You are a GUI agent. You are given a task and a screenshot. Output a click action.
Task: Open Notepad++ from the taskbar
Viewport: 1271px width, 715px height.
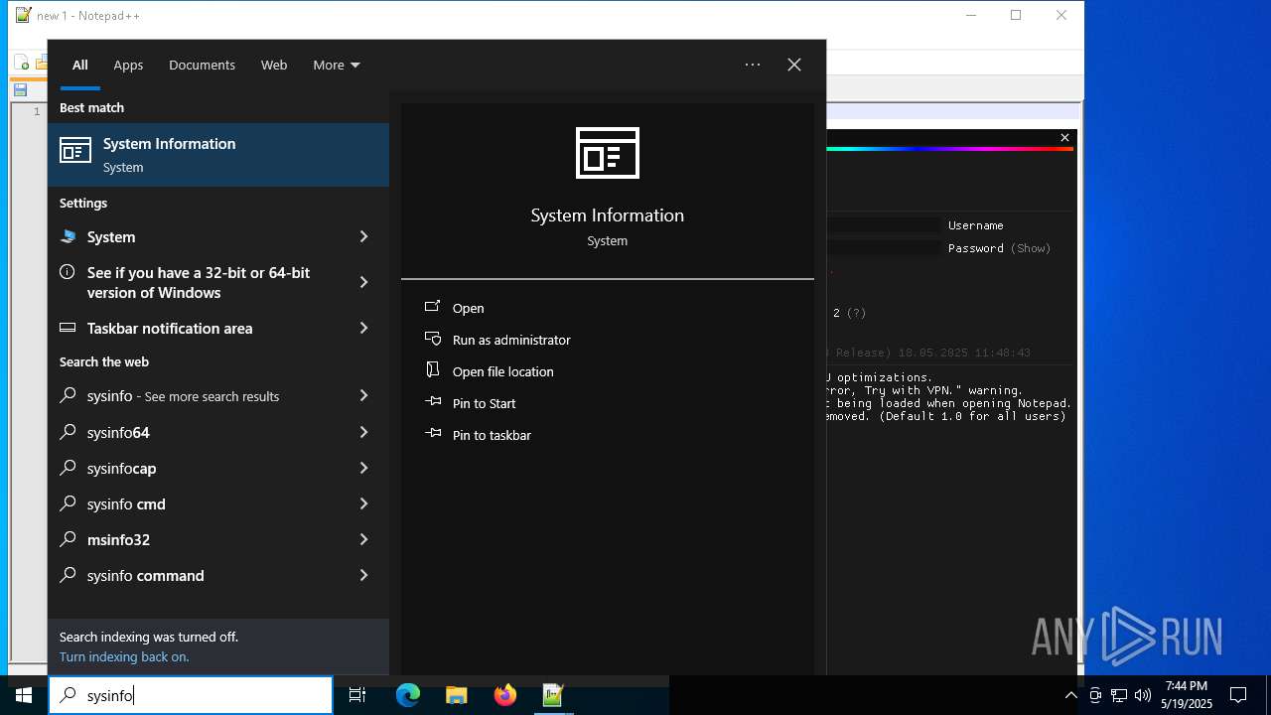click(x=553, y=695)
